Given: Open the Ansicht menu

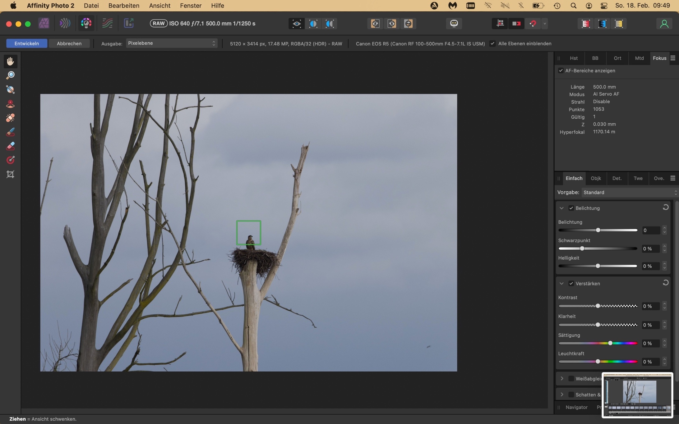Looking at the screenshot, I should (159, 6).
